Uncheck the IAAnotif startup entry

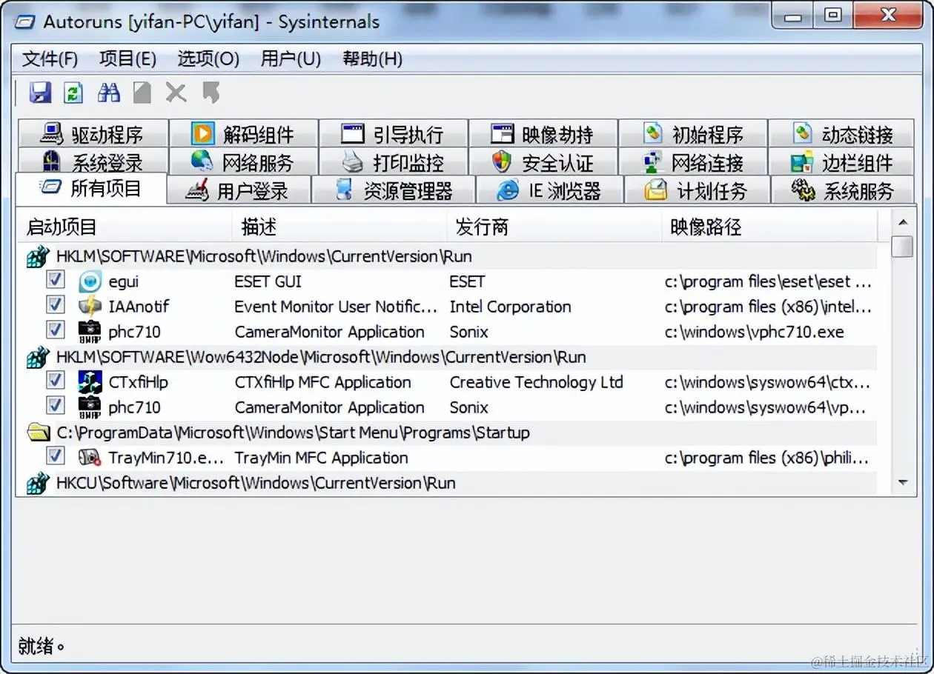pos(55,305)
